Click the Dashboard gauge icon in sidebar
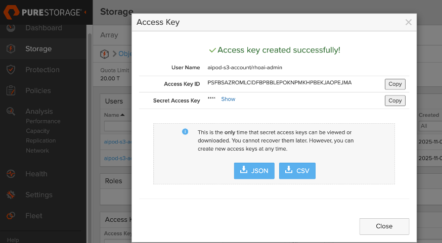Screen dimensions: 442x243 11,28
